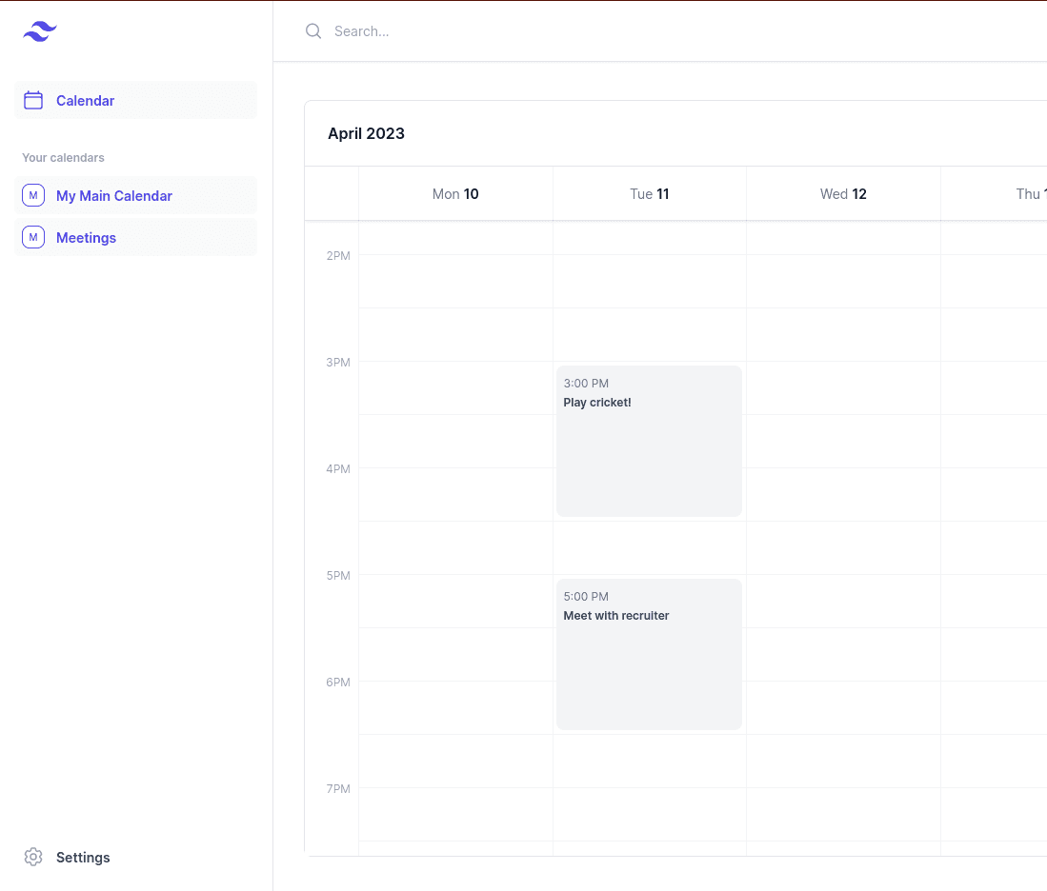Select the Tue 11 day header
This screenshot has width=1047, height=891.
(x=650, y=194)
